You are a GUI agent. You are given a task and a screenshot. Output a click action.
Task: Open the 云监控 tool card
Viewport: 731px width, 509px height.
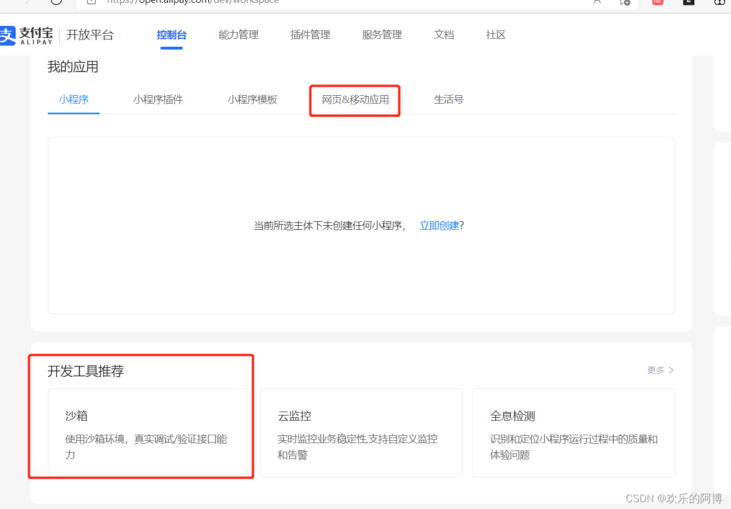361,432
